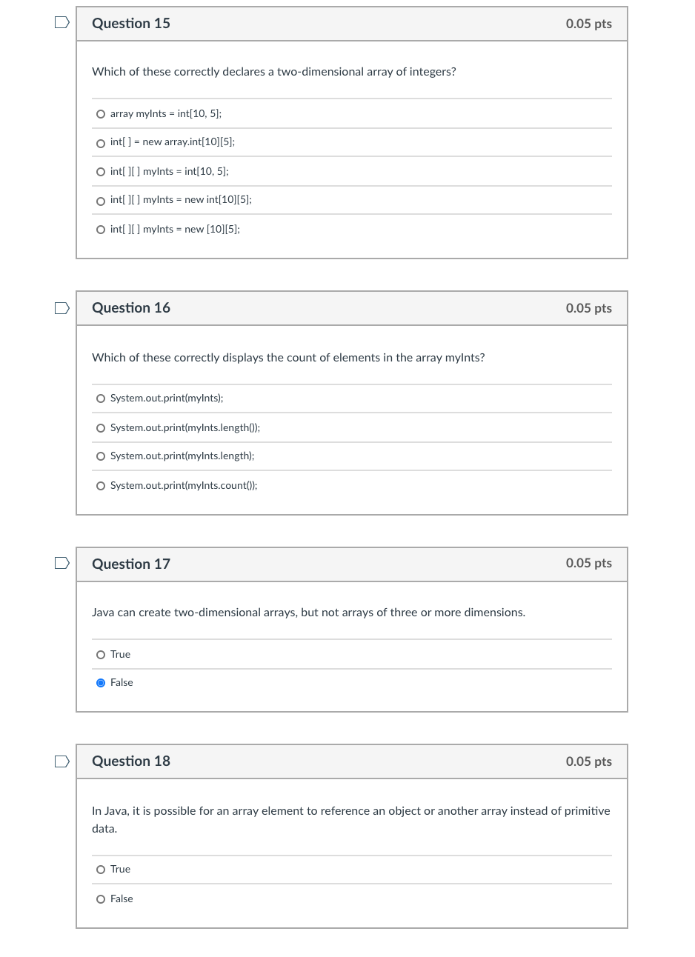
Task: Flag Question 18 for review
Action: 61,761
